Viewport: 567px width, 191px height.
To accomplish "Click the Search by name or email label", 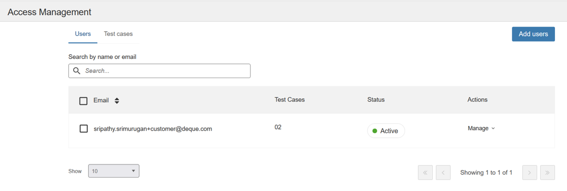I will pyautogui.click(x=102, y=57).
